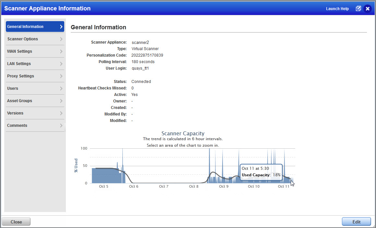Click the Launch Help link
Image resolution: width=376 pixels, height=228 pixels.
pos(337,8)
